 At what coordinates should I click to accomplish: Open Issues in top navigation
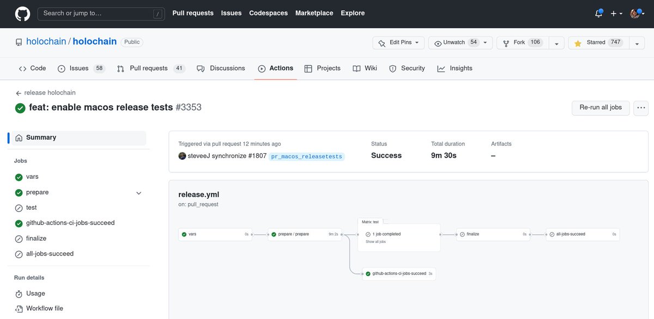[231, 13]
